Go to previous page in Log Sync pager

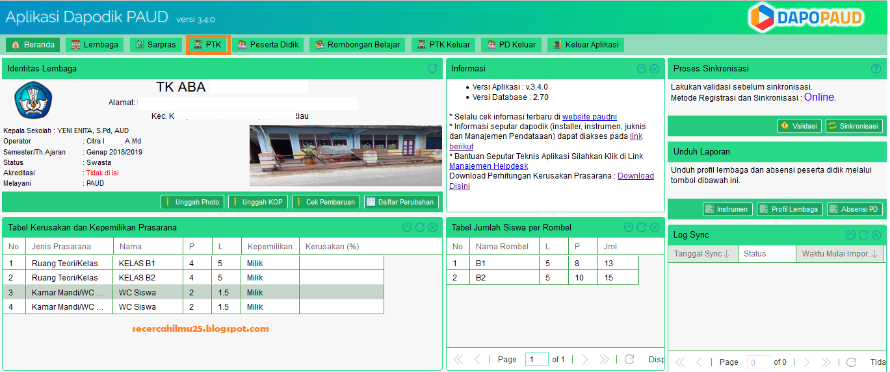pyautogui.click(x=700, y=362)
